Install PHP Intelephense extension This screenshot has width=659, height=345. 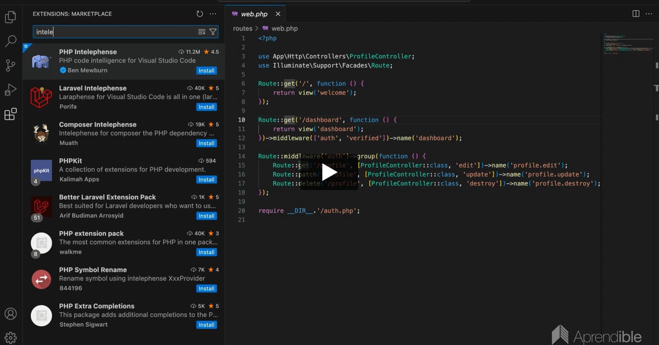tap(206, 70)
